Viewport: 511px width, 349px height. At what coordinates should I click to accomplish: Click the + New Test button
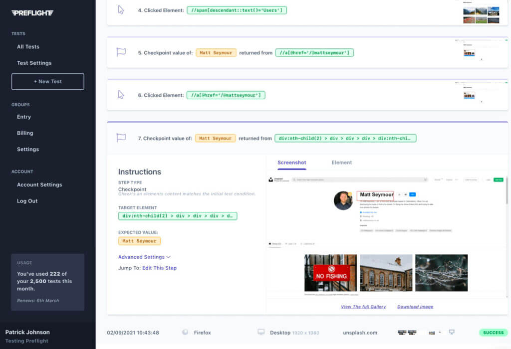(x=48, y=81)
